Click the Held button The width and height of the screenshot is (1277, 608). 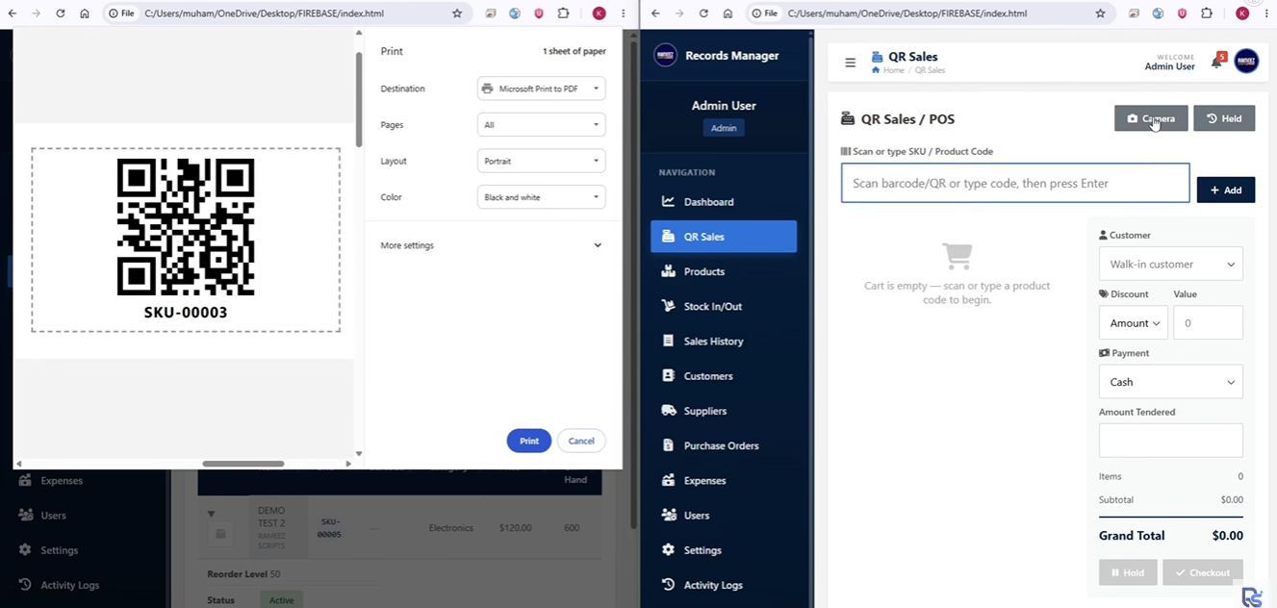(1224, 118)
